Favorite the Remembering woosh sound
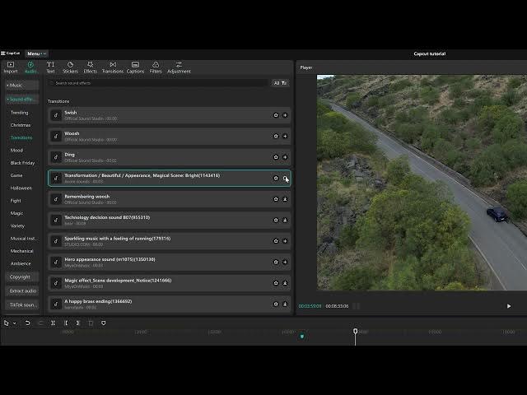527x395 pixels. 276,199
